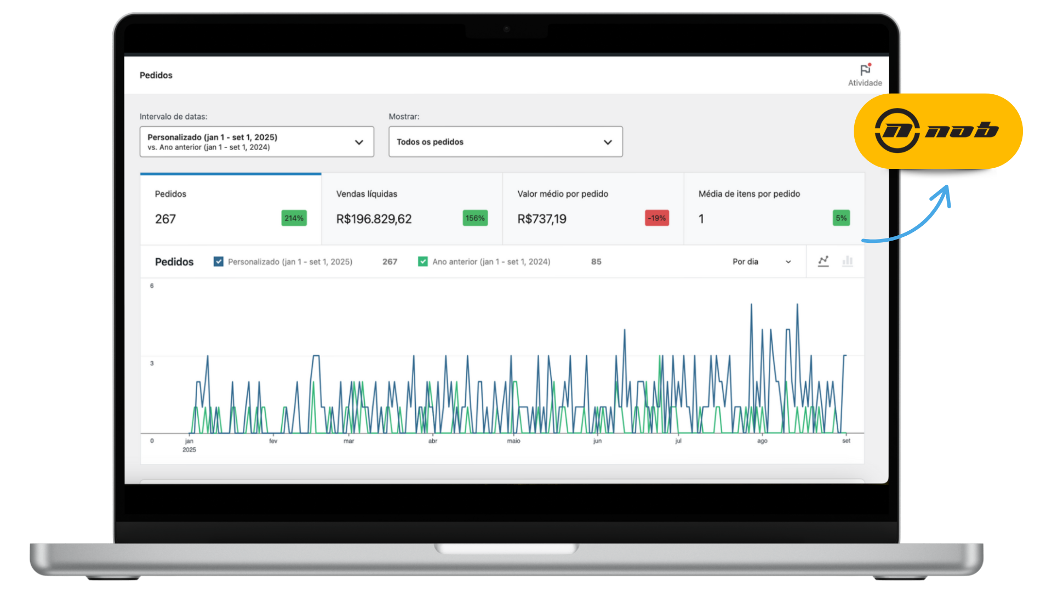Select the Vendas líquidas summary tab
Viewport: 1052px width, 592px height.
[411, 209]
